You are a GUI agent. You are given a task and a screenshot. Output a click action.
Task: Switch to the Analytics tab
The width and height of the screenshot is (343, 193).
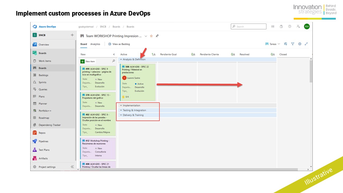(95, 44)
